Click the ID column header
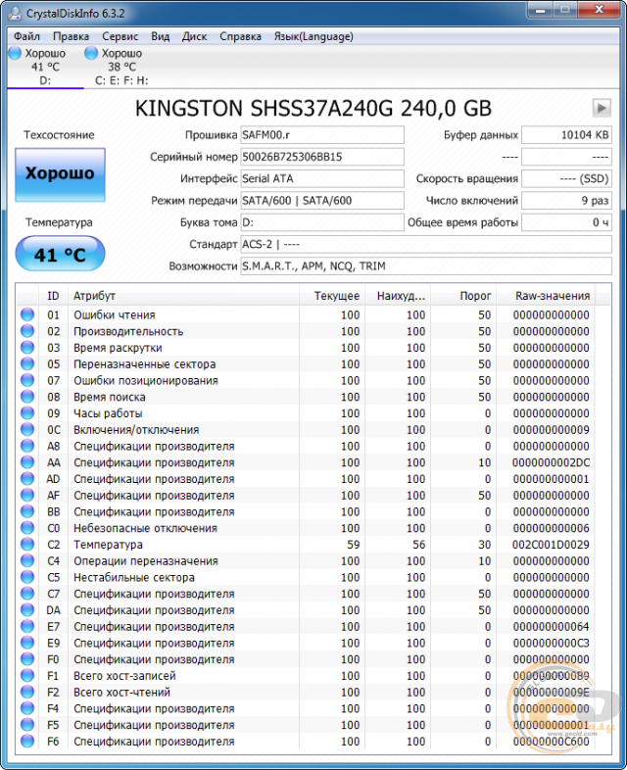This screenshot has height=770, width=627. tap(53, 296)
